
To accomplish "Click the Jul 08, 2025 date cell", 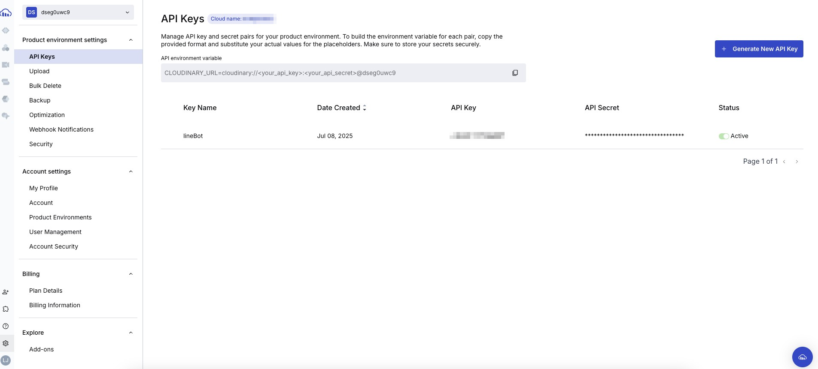I will pyautogui.click(x=334, y=136).
